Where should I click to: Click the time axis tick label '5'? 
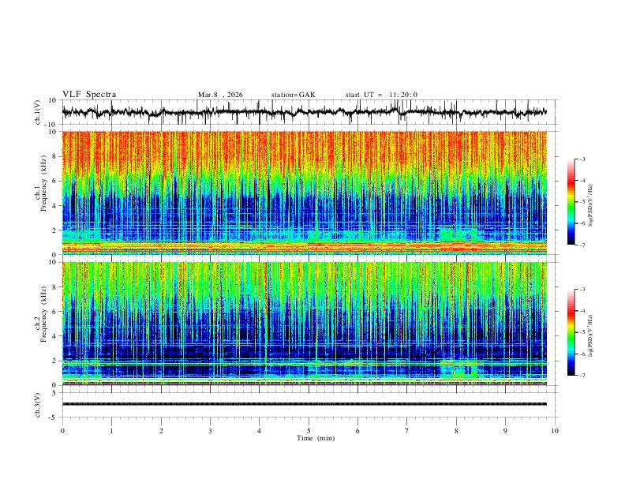click(x=309, y=431)
